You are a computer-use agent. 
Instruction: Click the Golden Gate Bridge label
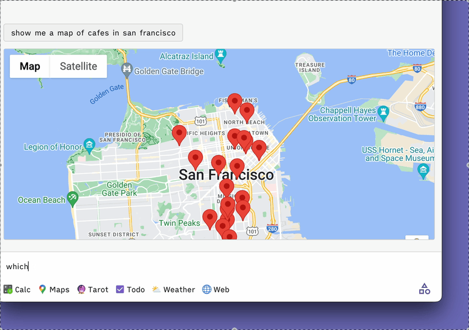[169, 71]
